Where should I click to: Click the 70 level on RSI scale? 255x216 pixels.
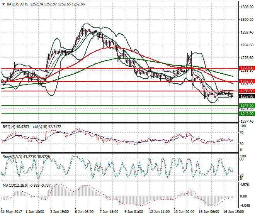click(242, 133)
